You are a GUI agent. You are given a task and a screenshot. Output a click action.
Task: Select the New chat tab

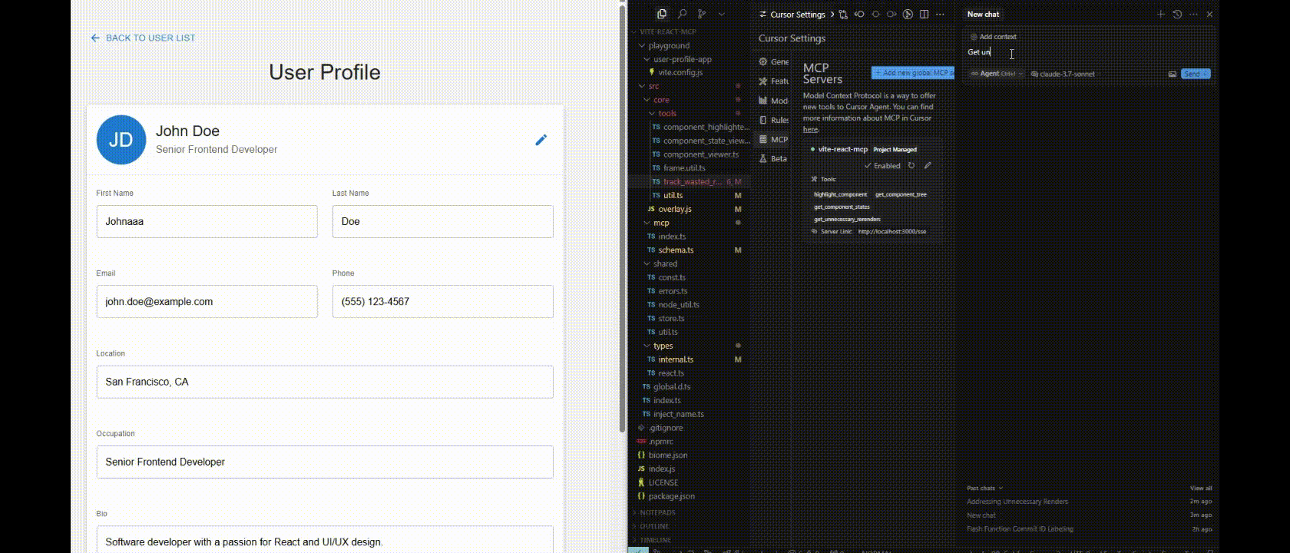(x=984, y=14)
